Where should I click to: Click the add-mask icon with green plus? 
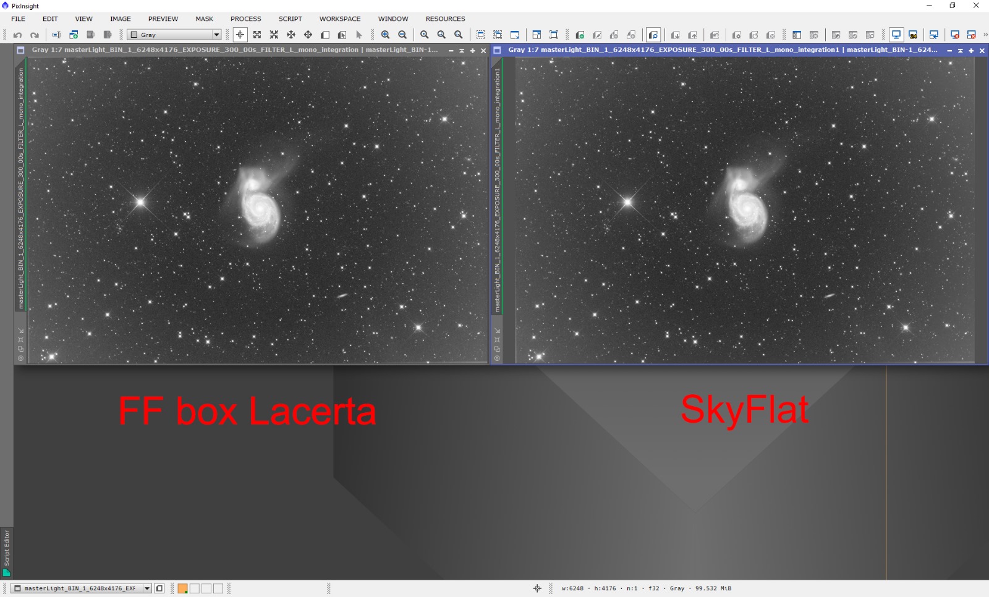click(x=580, y=35)
